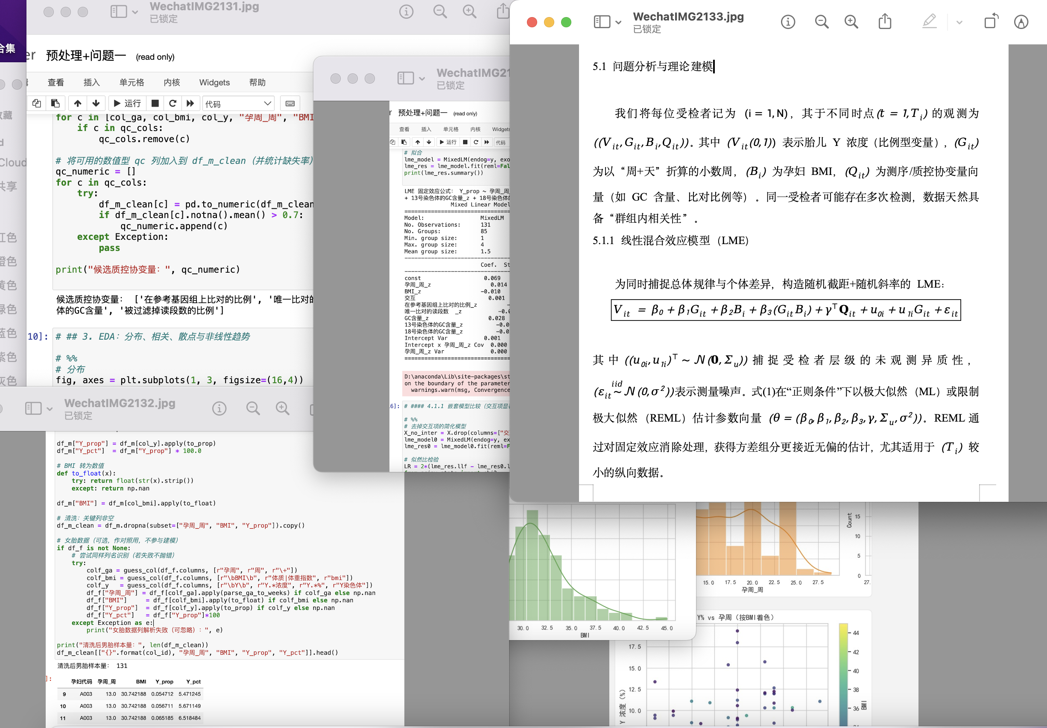Expand highlight pen options chevron in WechatIMG2133.jpg

coord(959,22)
